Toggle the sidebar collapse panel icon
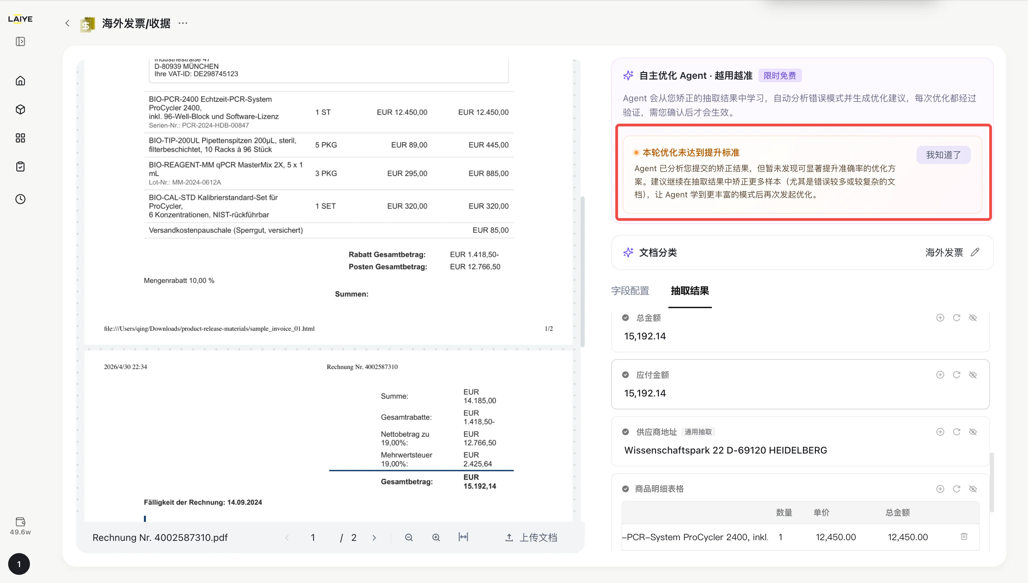The height and width of the screenshot is (583, 1028). pos(20,42)
